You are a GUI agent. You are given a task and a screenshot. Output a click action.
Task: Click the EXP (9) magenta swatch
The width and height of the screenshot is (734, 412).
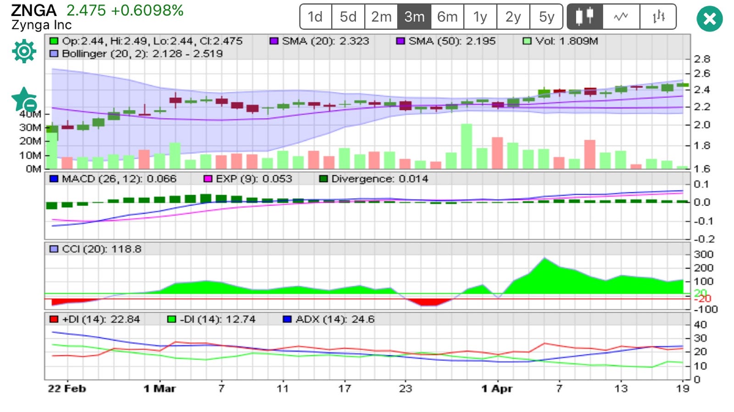208,179
